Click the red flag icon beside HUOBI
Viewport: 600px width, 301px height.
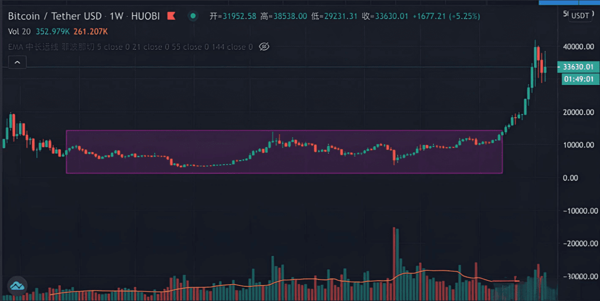[x=171, y=16]
